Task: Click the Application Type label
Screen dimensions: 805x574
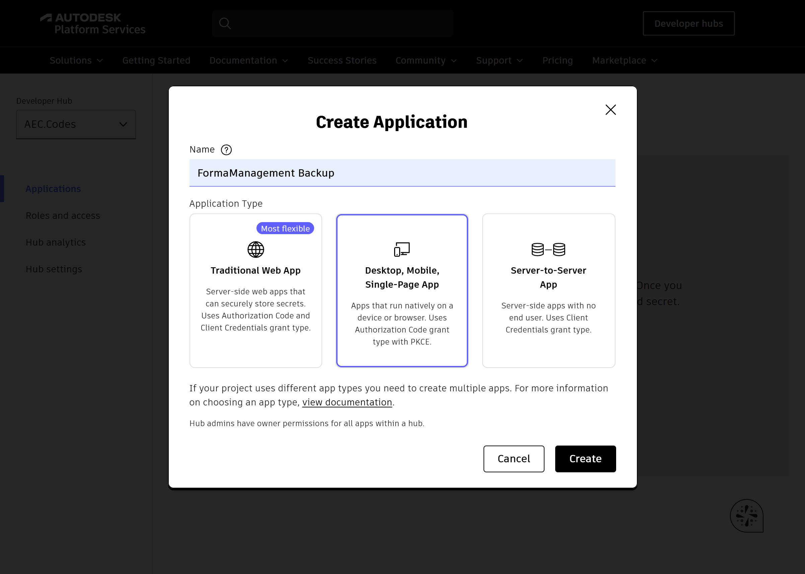Action: 226,204
